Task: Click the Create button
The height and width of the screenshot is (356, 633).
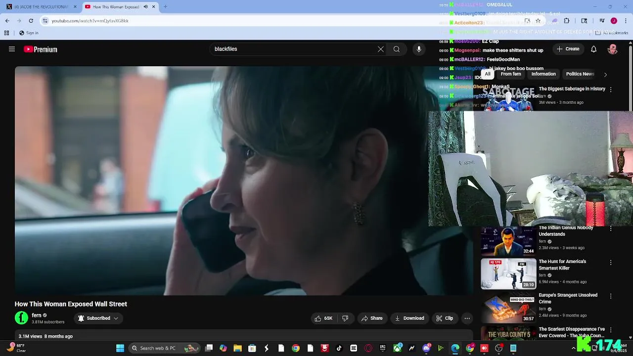Action: tap(568, 49)
